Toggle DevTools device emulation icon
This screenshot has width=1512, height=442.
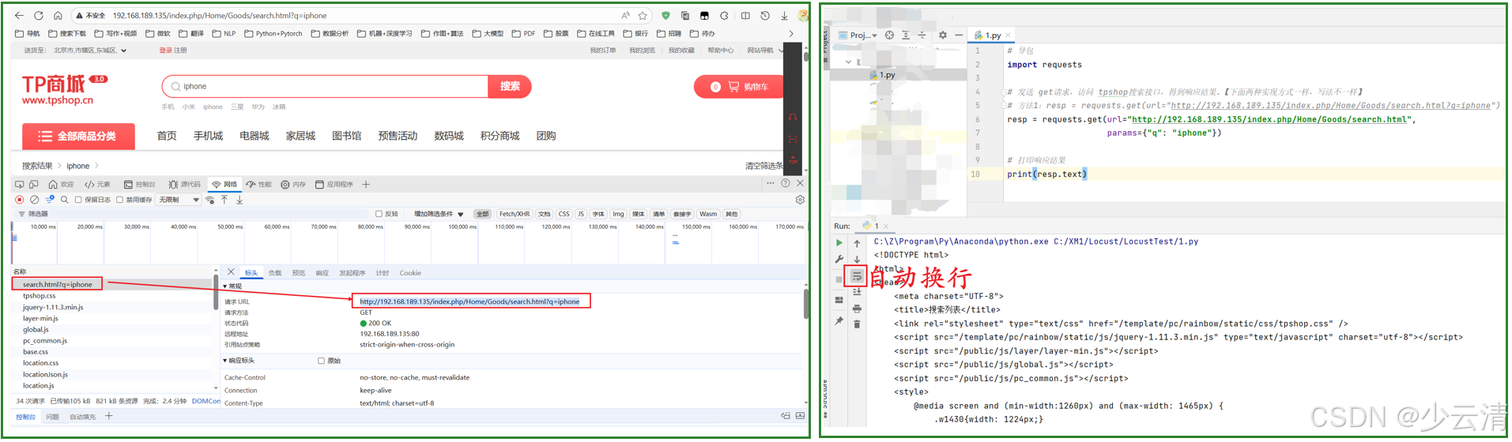click(x=34, y=184)
